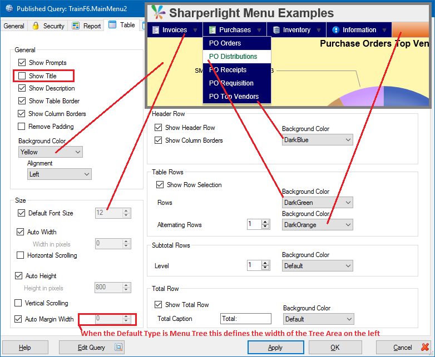435x357 pixels.
Task: Uncheck Show Table Border
Action: pyautogui.click(x=22, y=101)
